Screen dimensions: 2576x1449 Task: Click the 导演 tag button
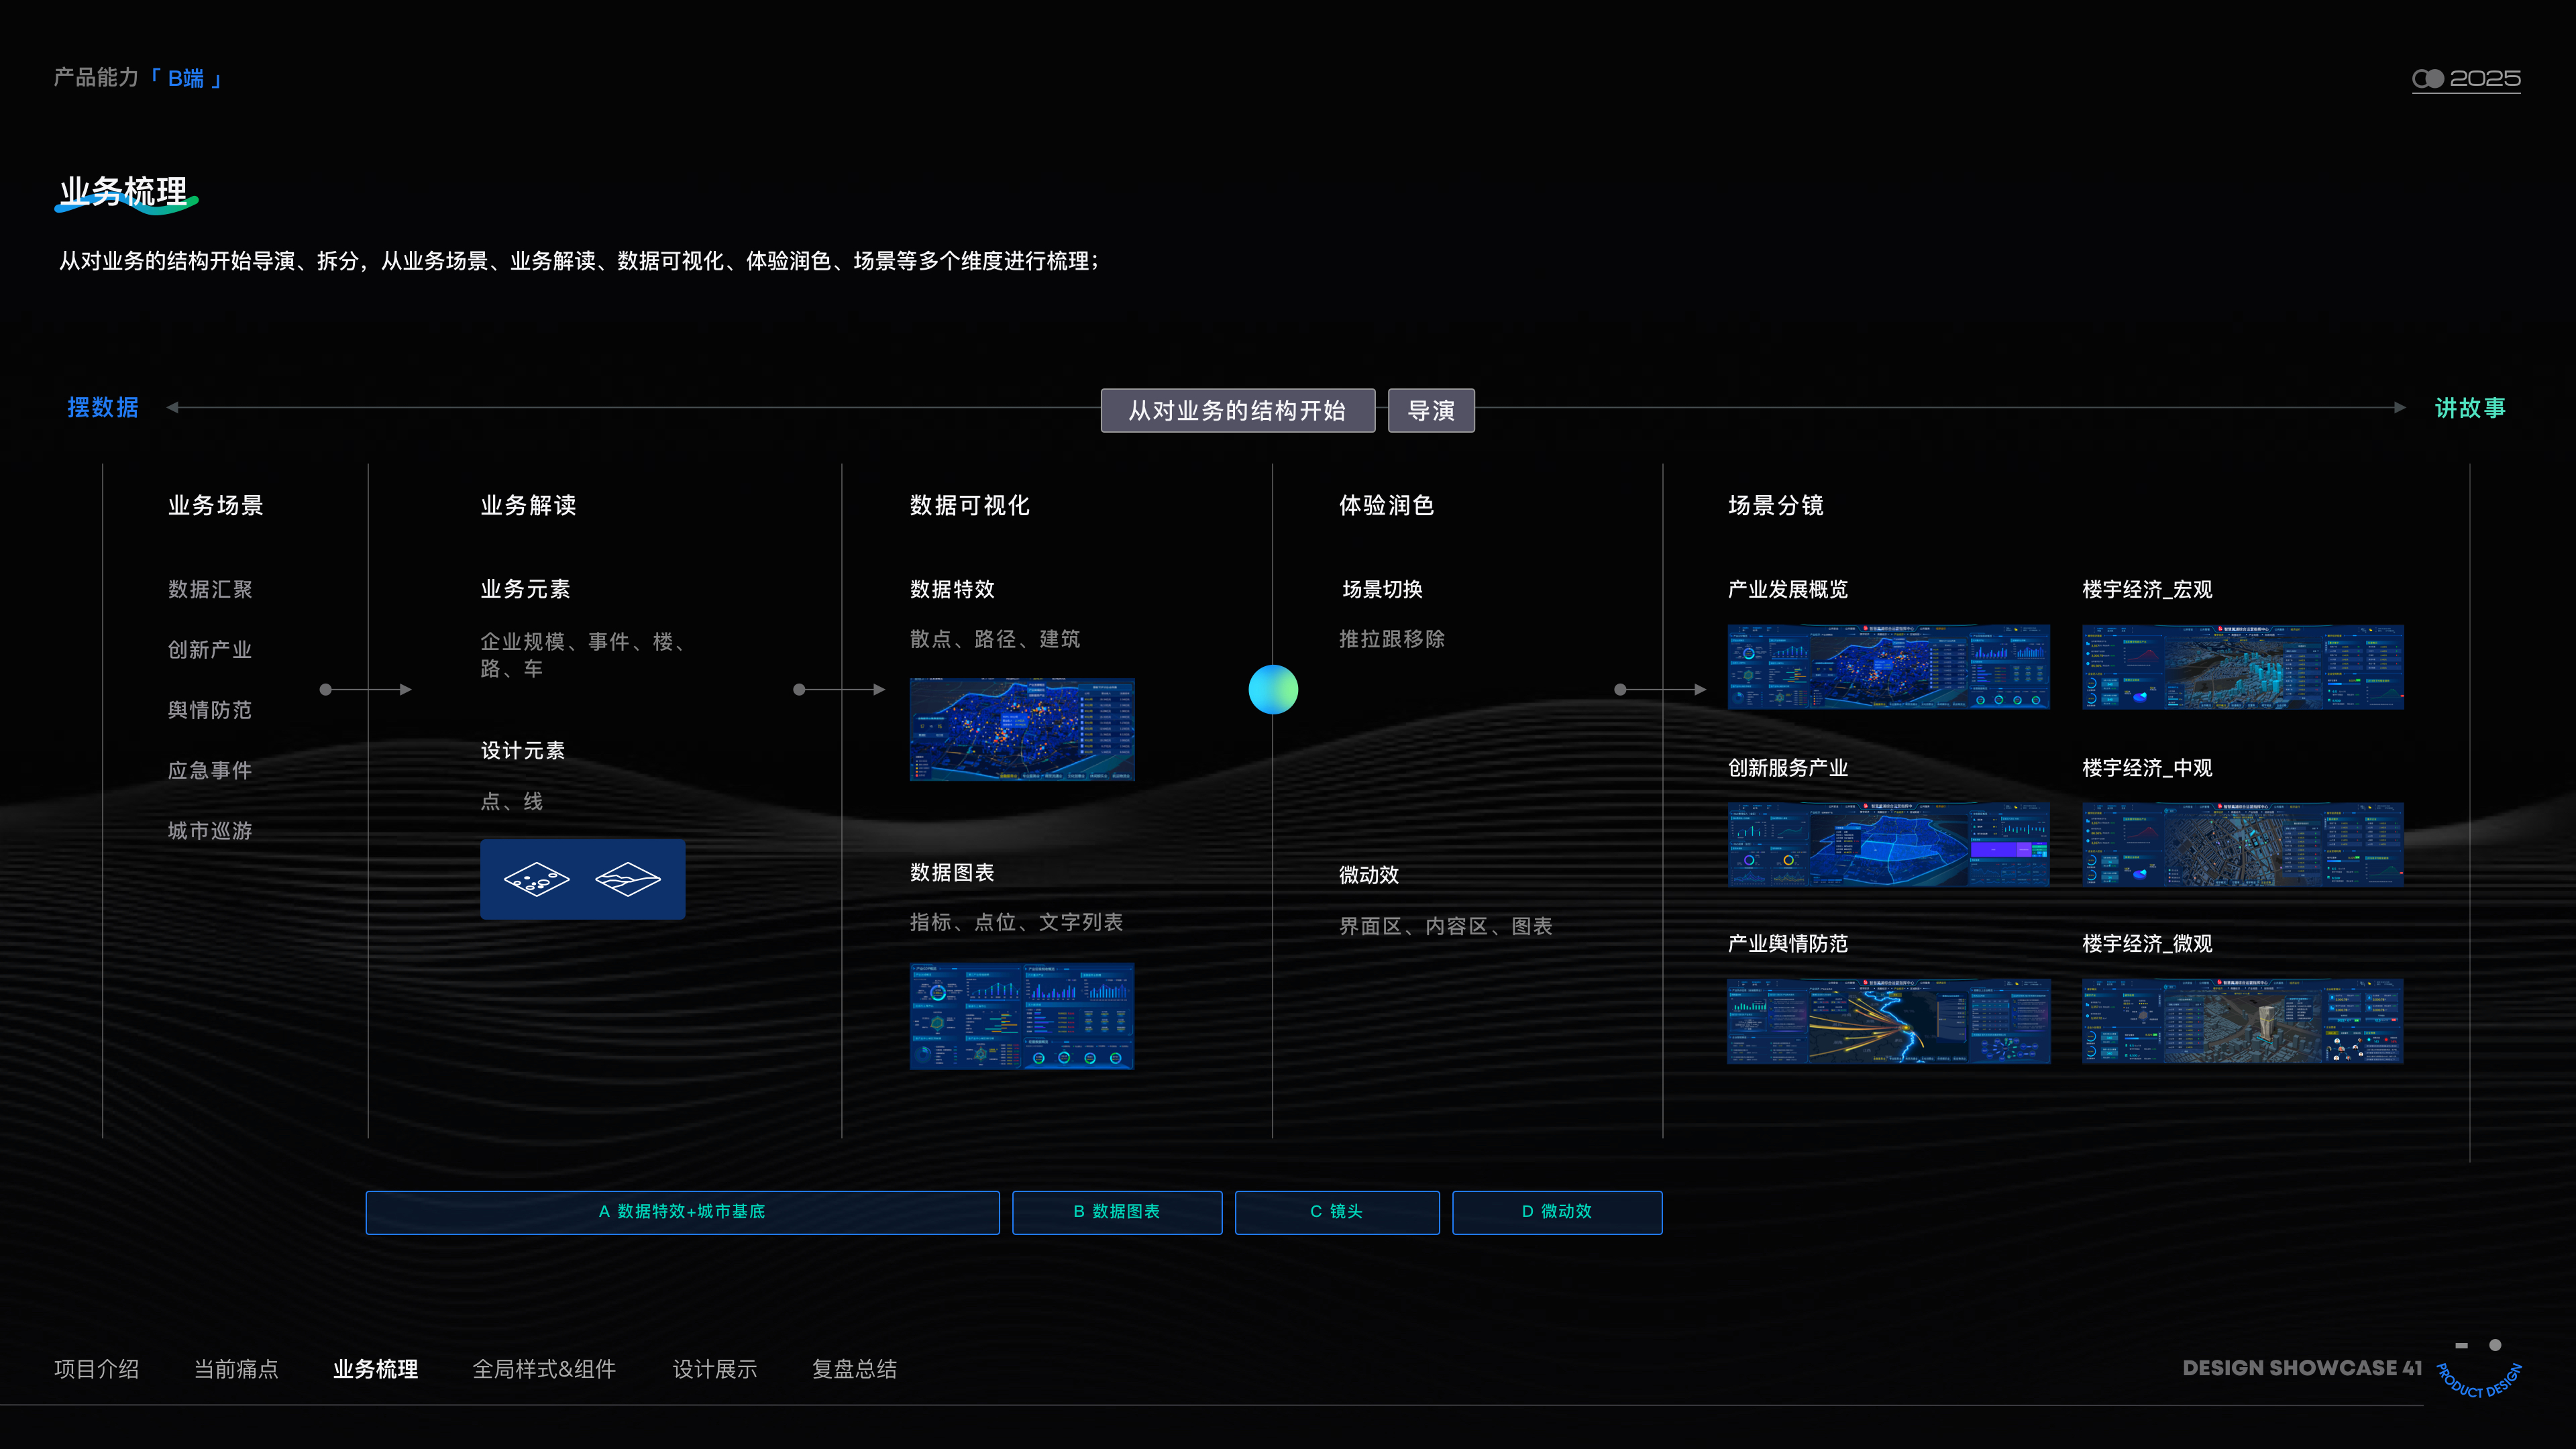point(1431,410)
